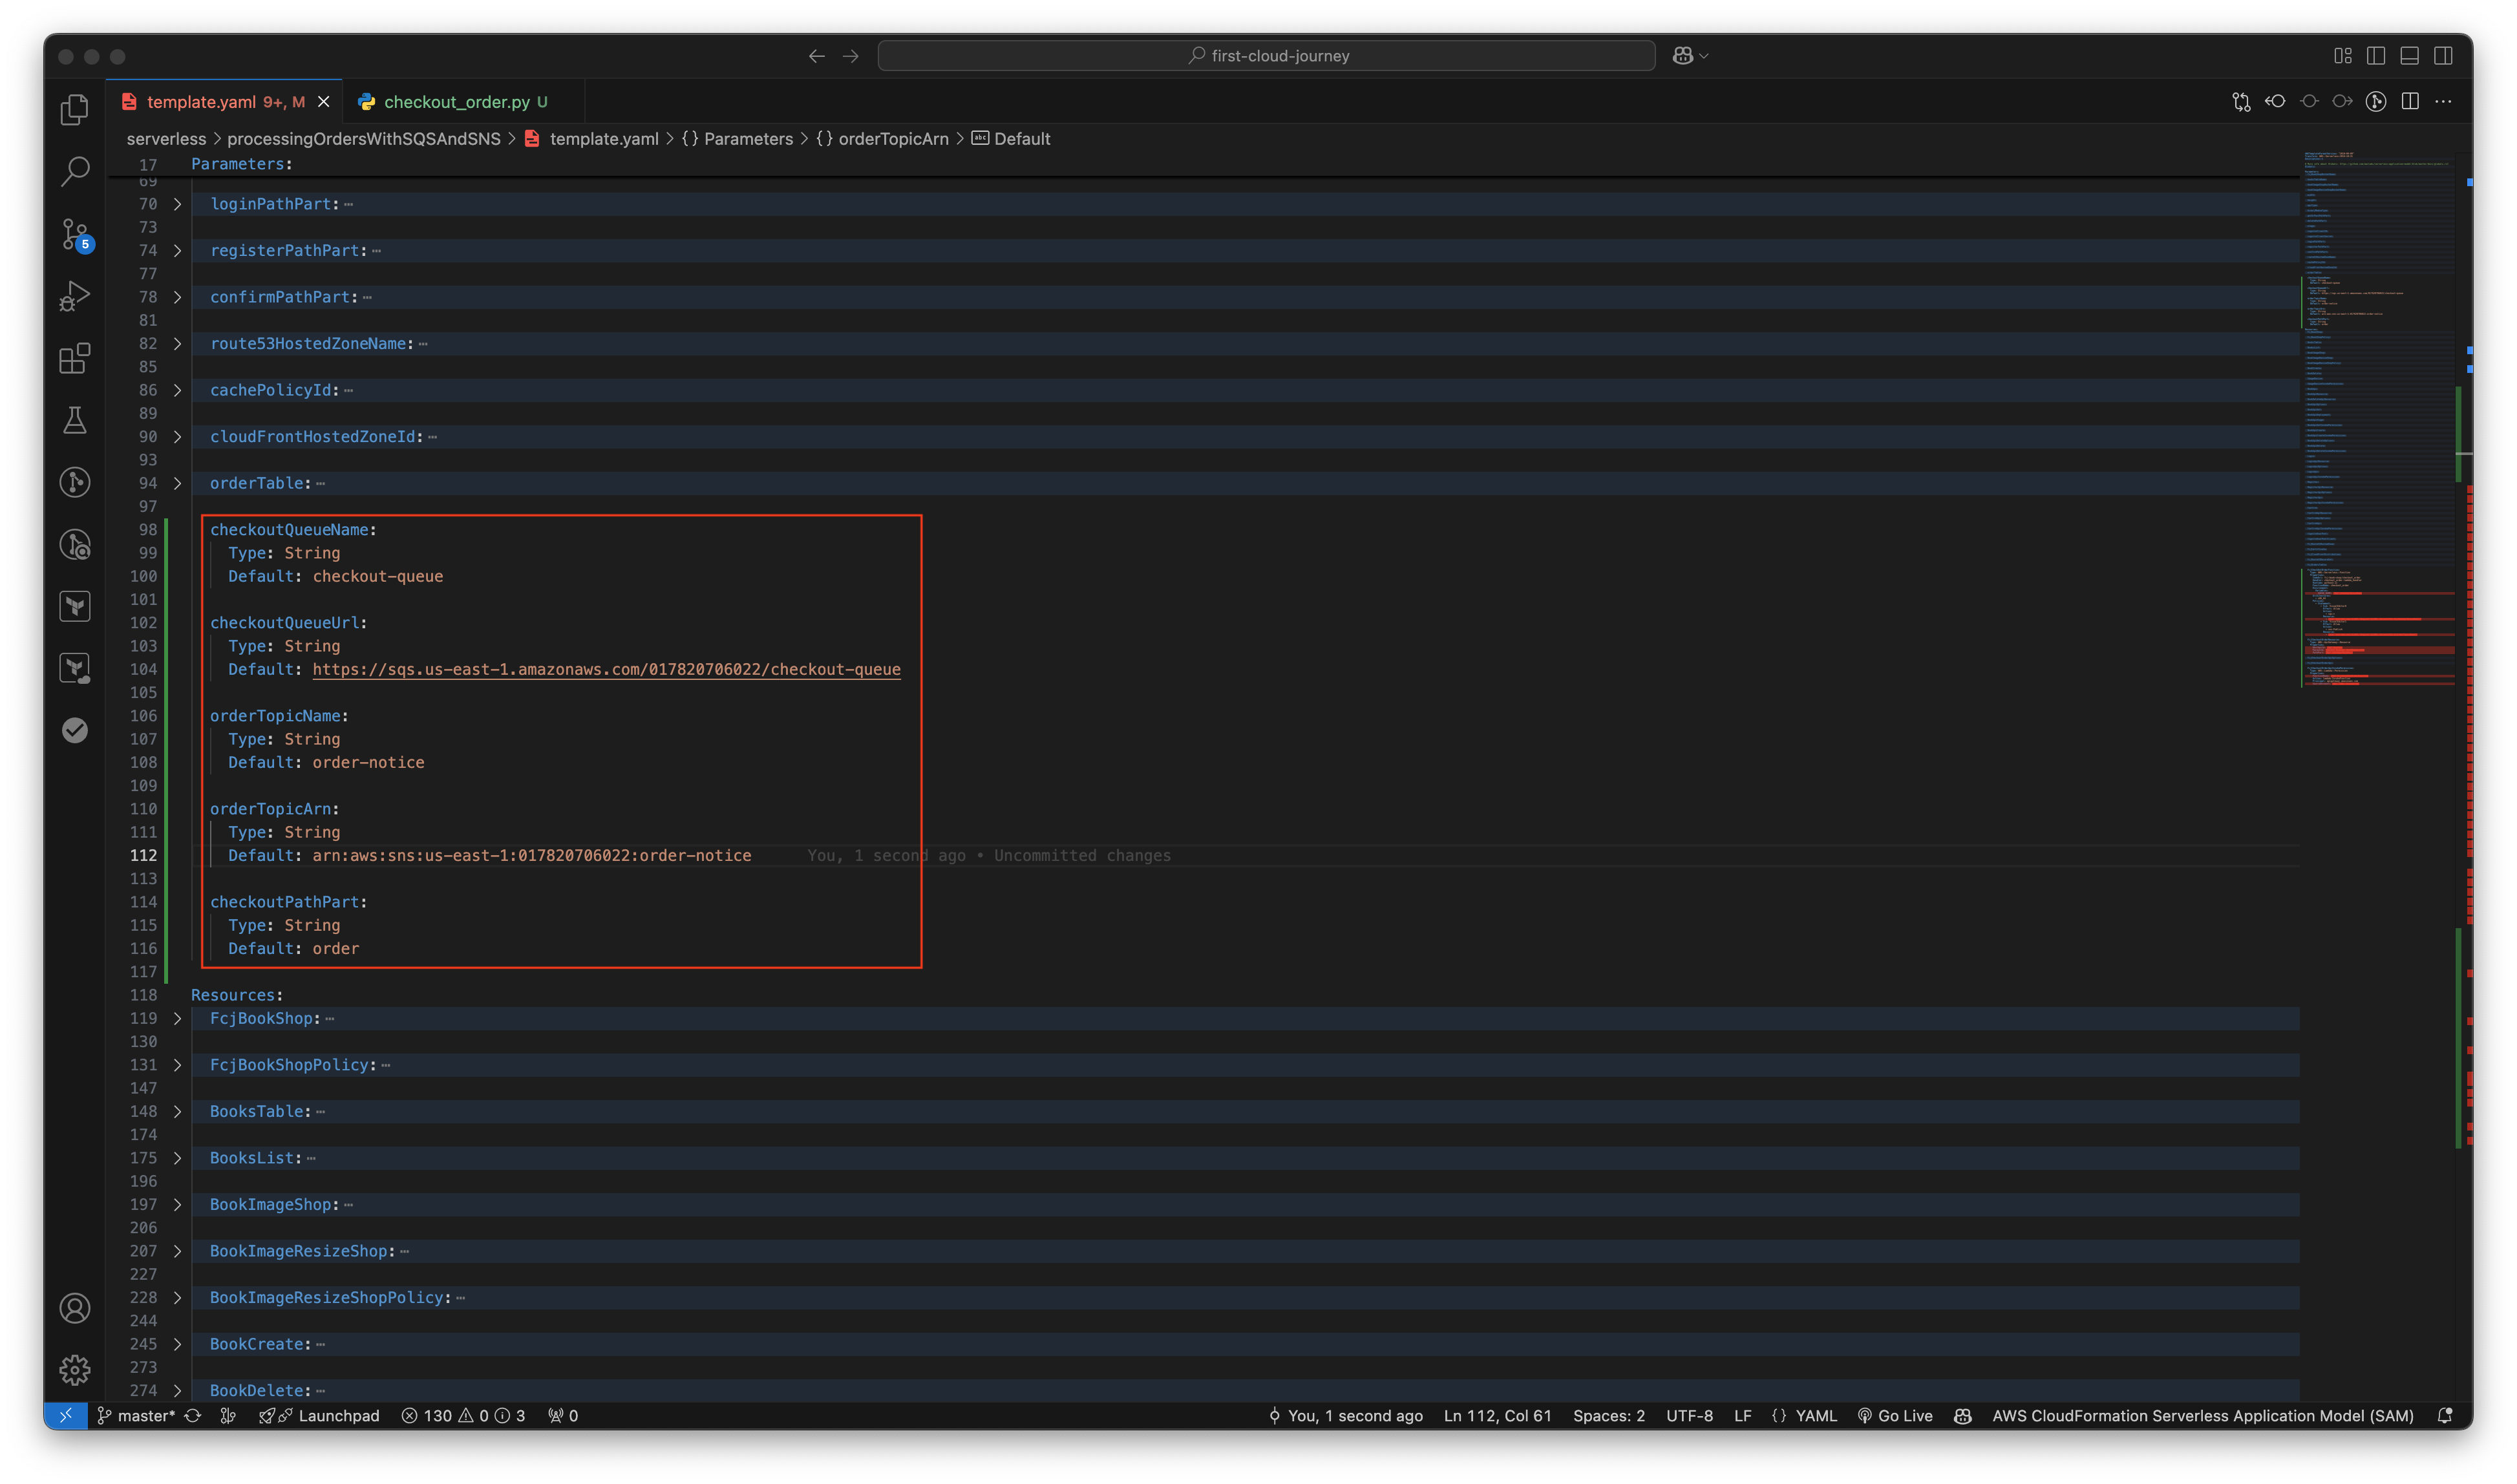
Task: Click the ports forwarded 0 indicator
Action: tap(563, 1415)
